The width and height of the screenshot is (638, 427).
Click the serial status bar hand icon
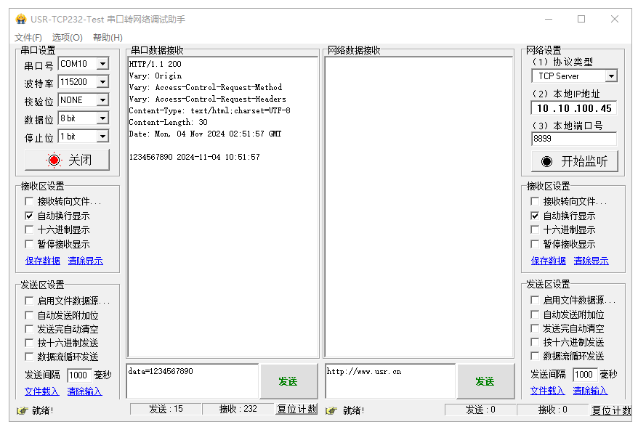coord(22,410)
